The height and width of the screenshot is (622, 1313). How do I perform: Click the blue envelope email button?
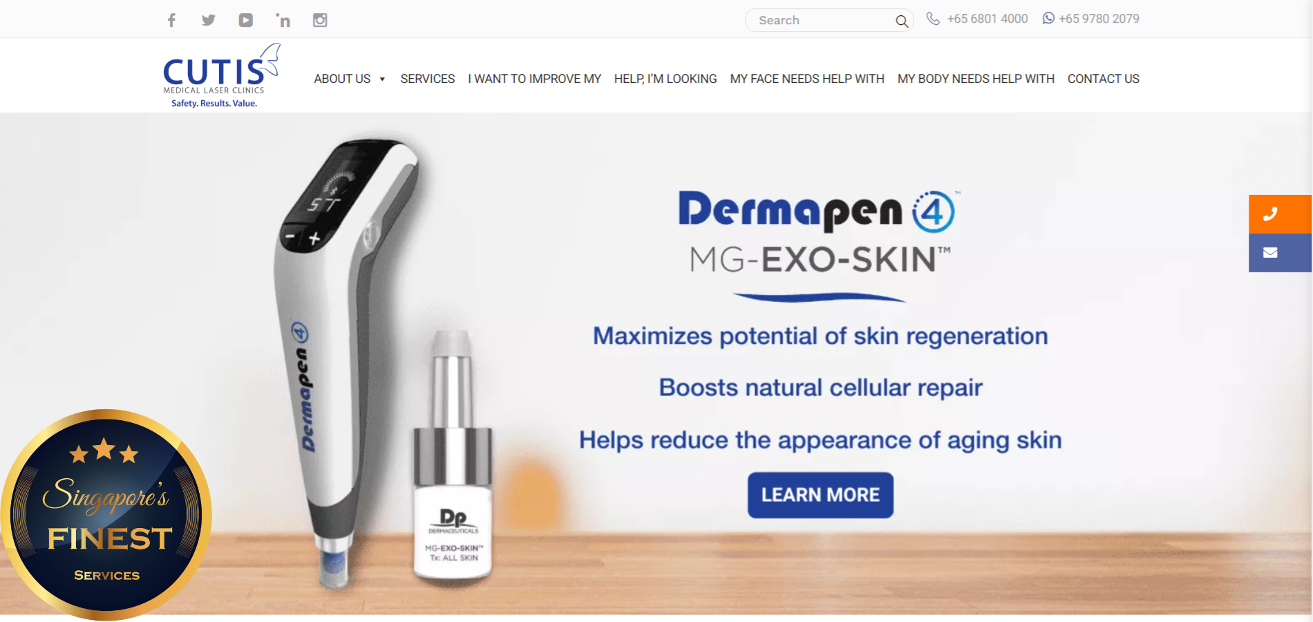(x=1280, y=253)
